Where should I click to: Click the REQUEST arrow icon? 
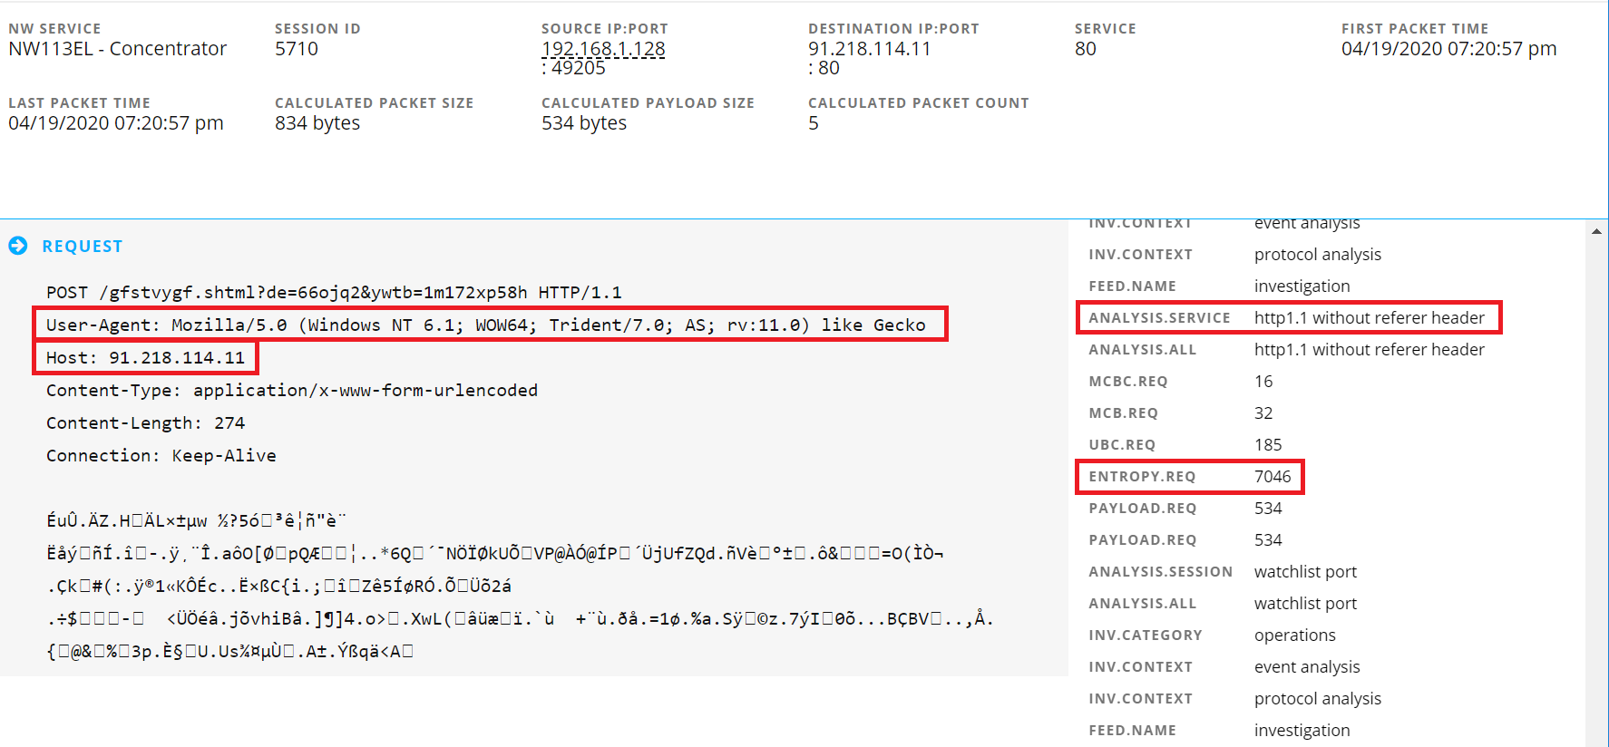coord(18,246)
